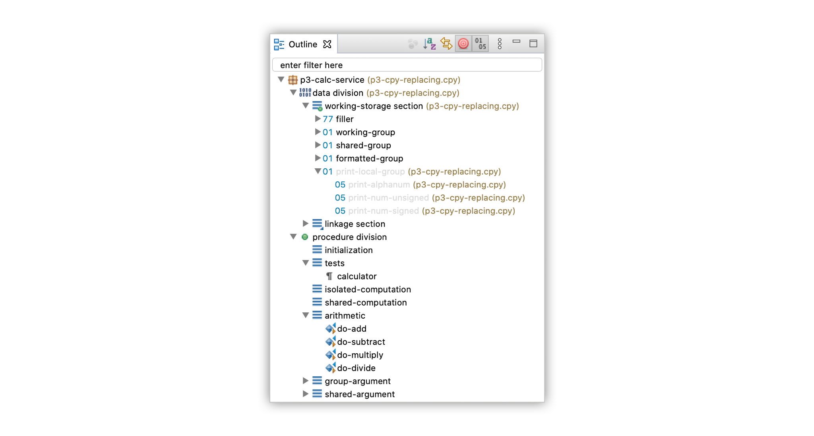
Task: Click the do-multiply entry icon
Action: point(330,355)
